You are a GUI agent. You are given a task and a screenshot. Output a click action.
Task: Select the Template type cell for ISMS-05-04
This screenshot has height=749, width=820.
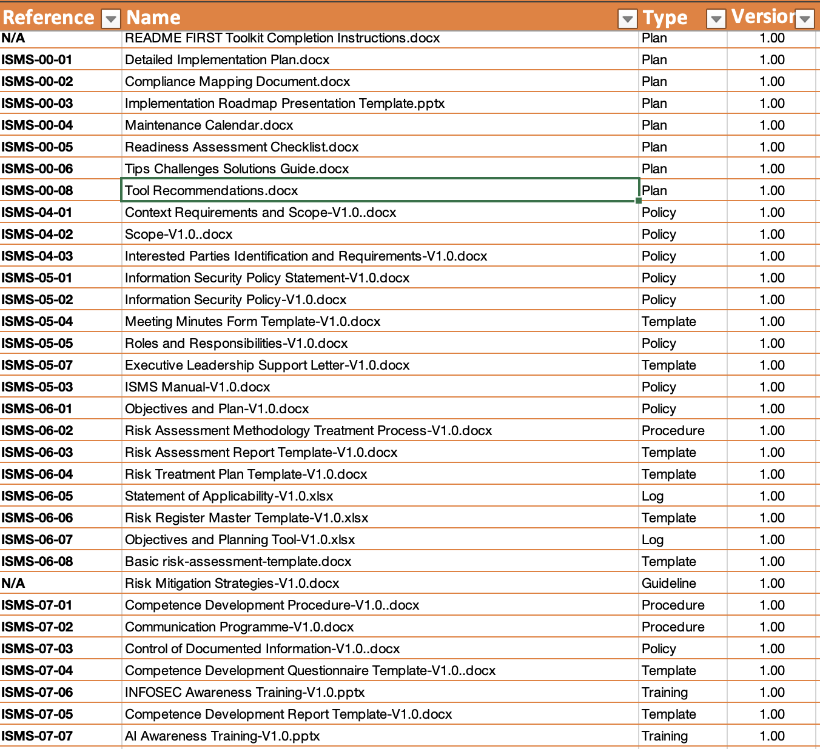[x=683, y=321]
